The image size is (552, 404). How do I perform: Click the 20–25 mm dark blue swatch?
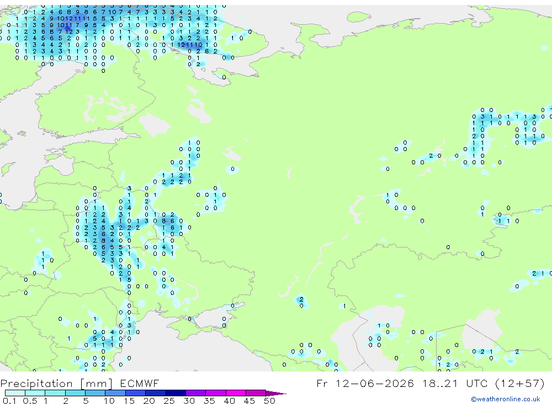point(156,393)
